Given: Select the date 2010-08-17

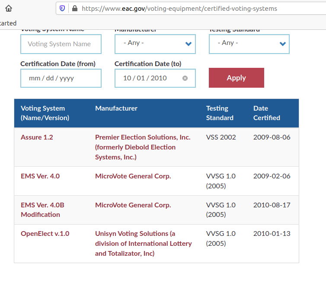Looking at the screenshot, I should coord(272,205).
